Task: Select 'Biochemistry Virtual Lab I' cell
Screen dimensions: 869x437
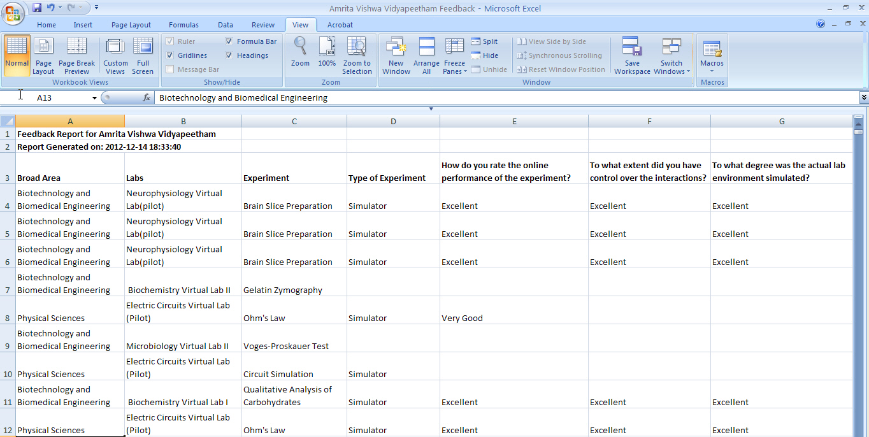Action: 183,394
